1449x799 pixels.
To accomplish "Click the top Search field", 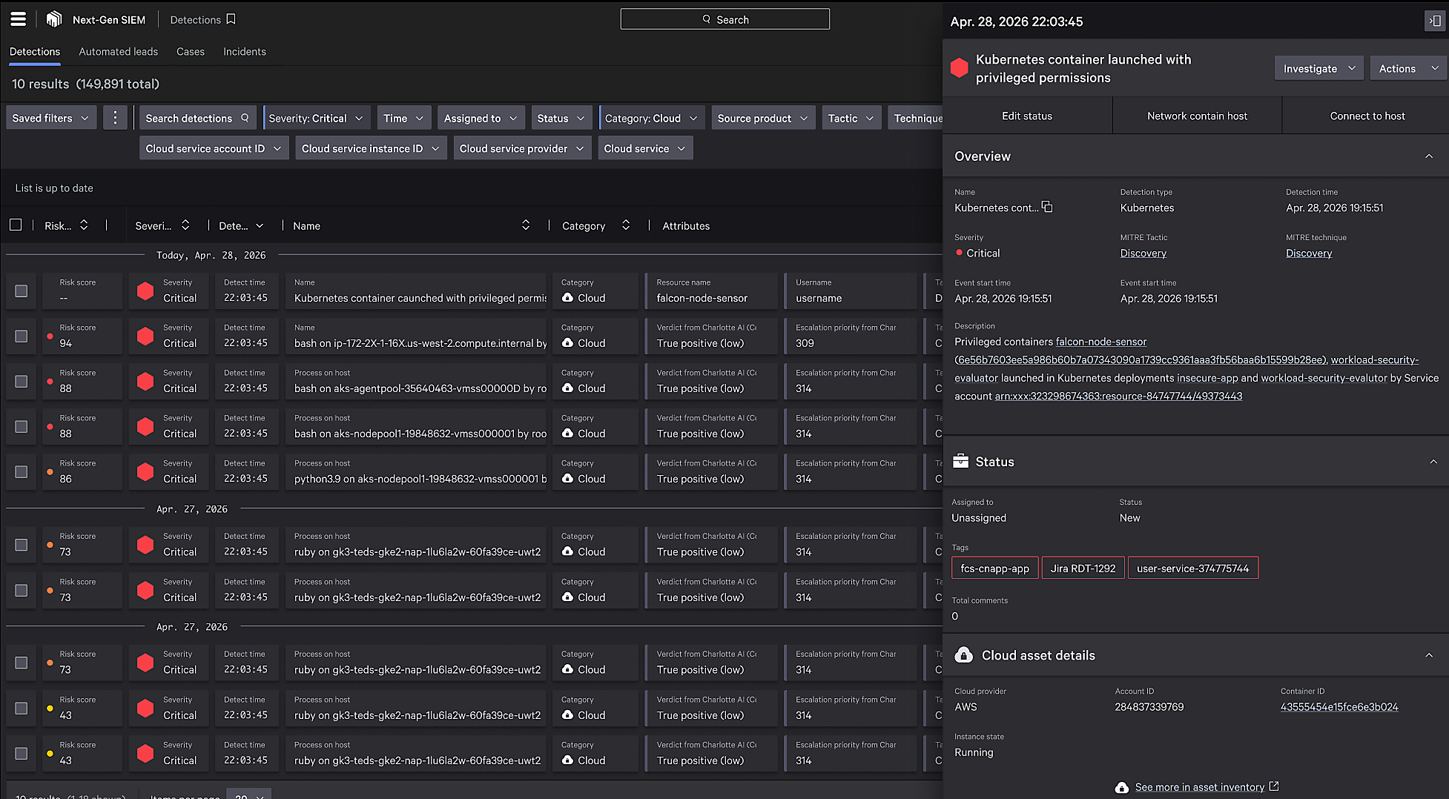I will tap(724, 20).
